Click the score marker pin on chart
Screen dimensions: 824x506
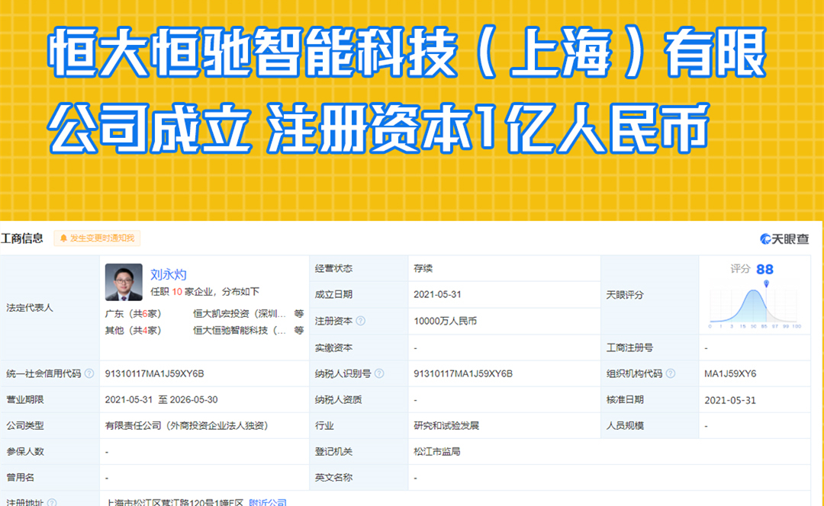[x=766, y=284]
